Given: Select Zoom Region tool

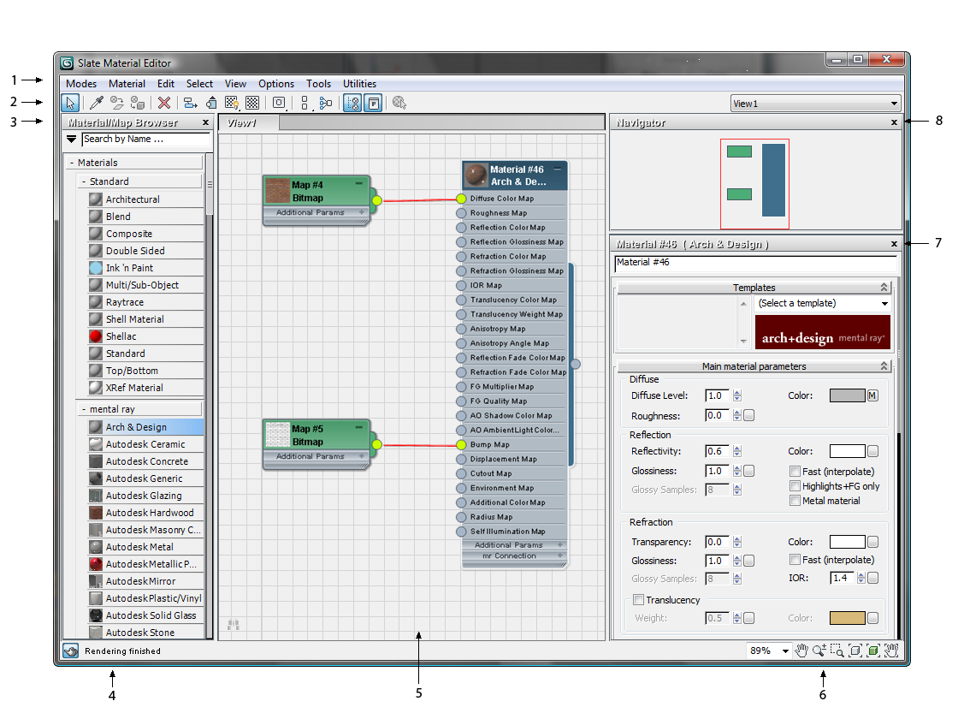Looking at the screenshot, I should click(x=837, y=651).
